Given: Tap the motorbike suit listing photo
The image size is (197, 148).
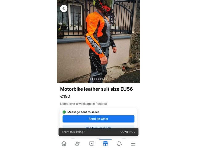Looking at the screenshot, I should click(x=98, y=42).
